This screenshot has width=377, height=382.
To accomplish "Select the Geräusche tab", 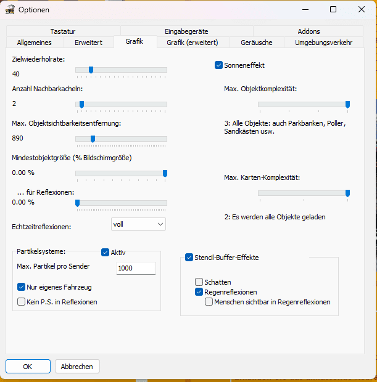I will [257, 43].
